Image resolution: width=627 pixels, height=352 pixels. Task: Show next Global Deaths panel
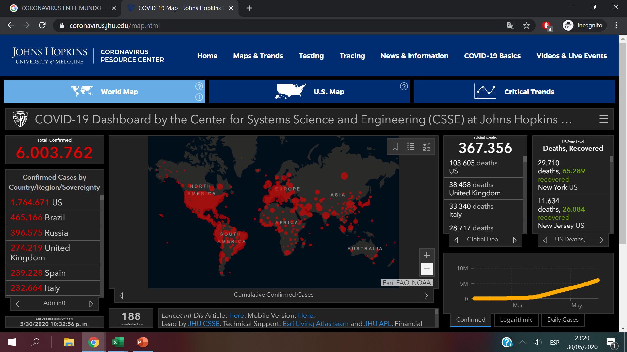click(x=515, y=240)
